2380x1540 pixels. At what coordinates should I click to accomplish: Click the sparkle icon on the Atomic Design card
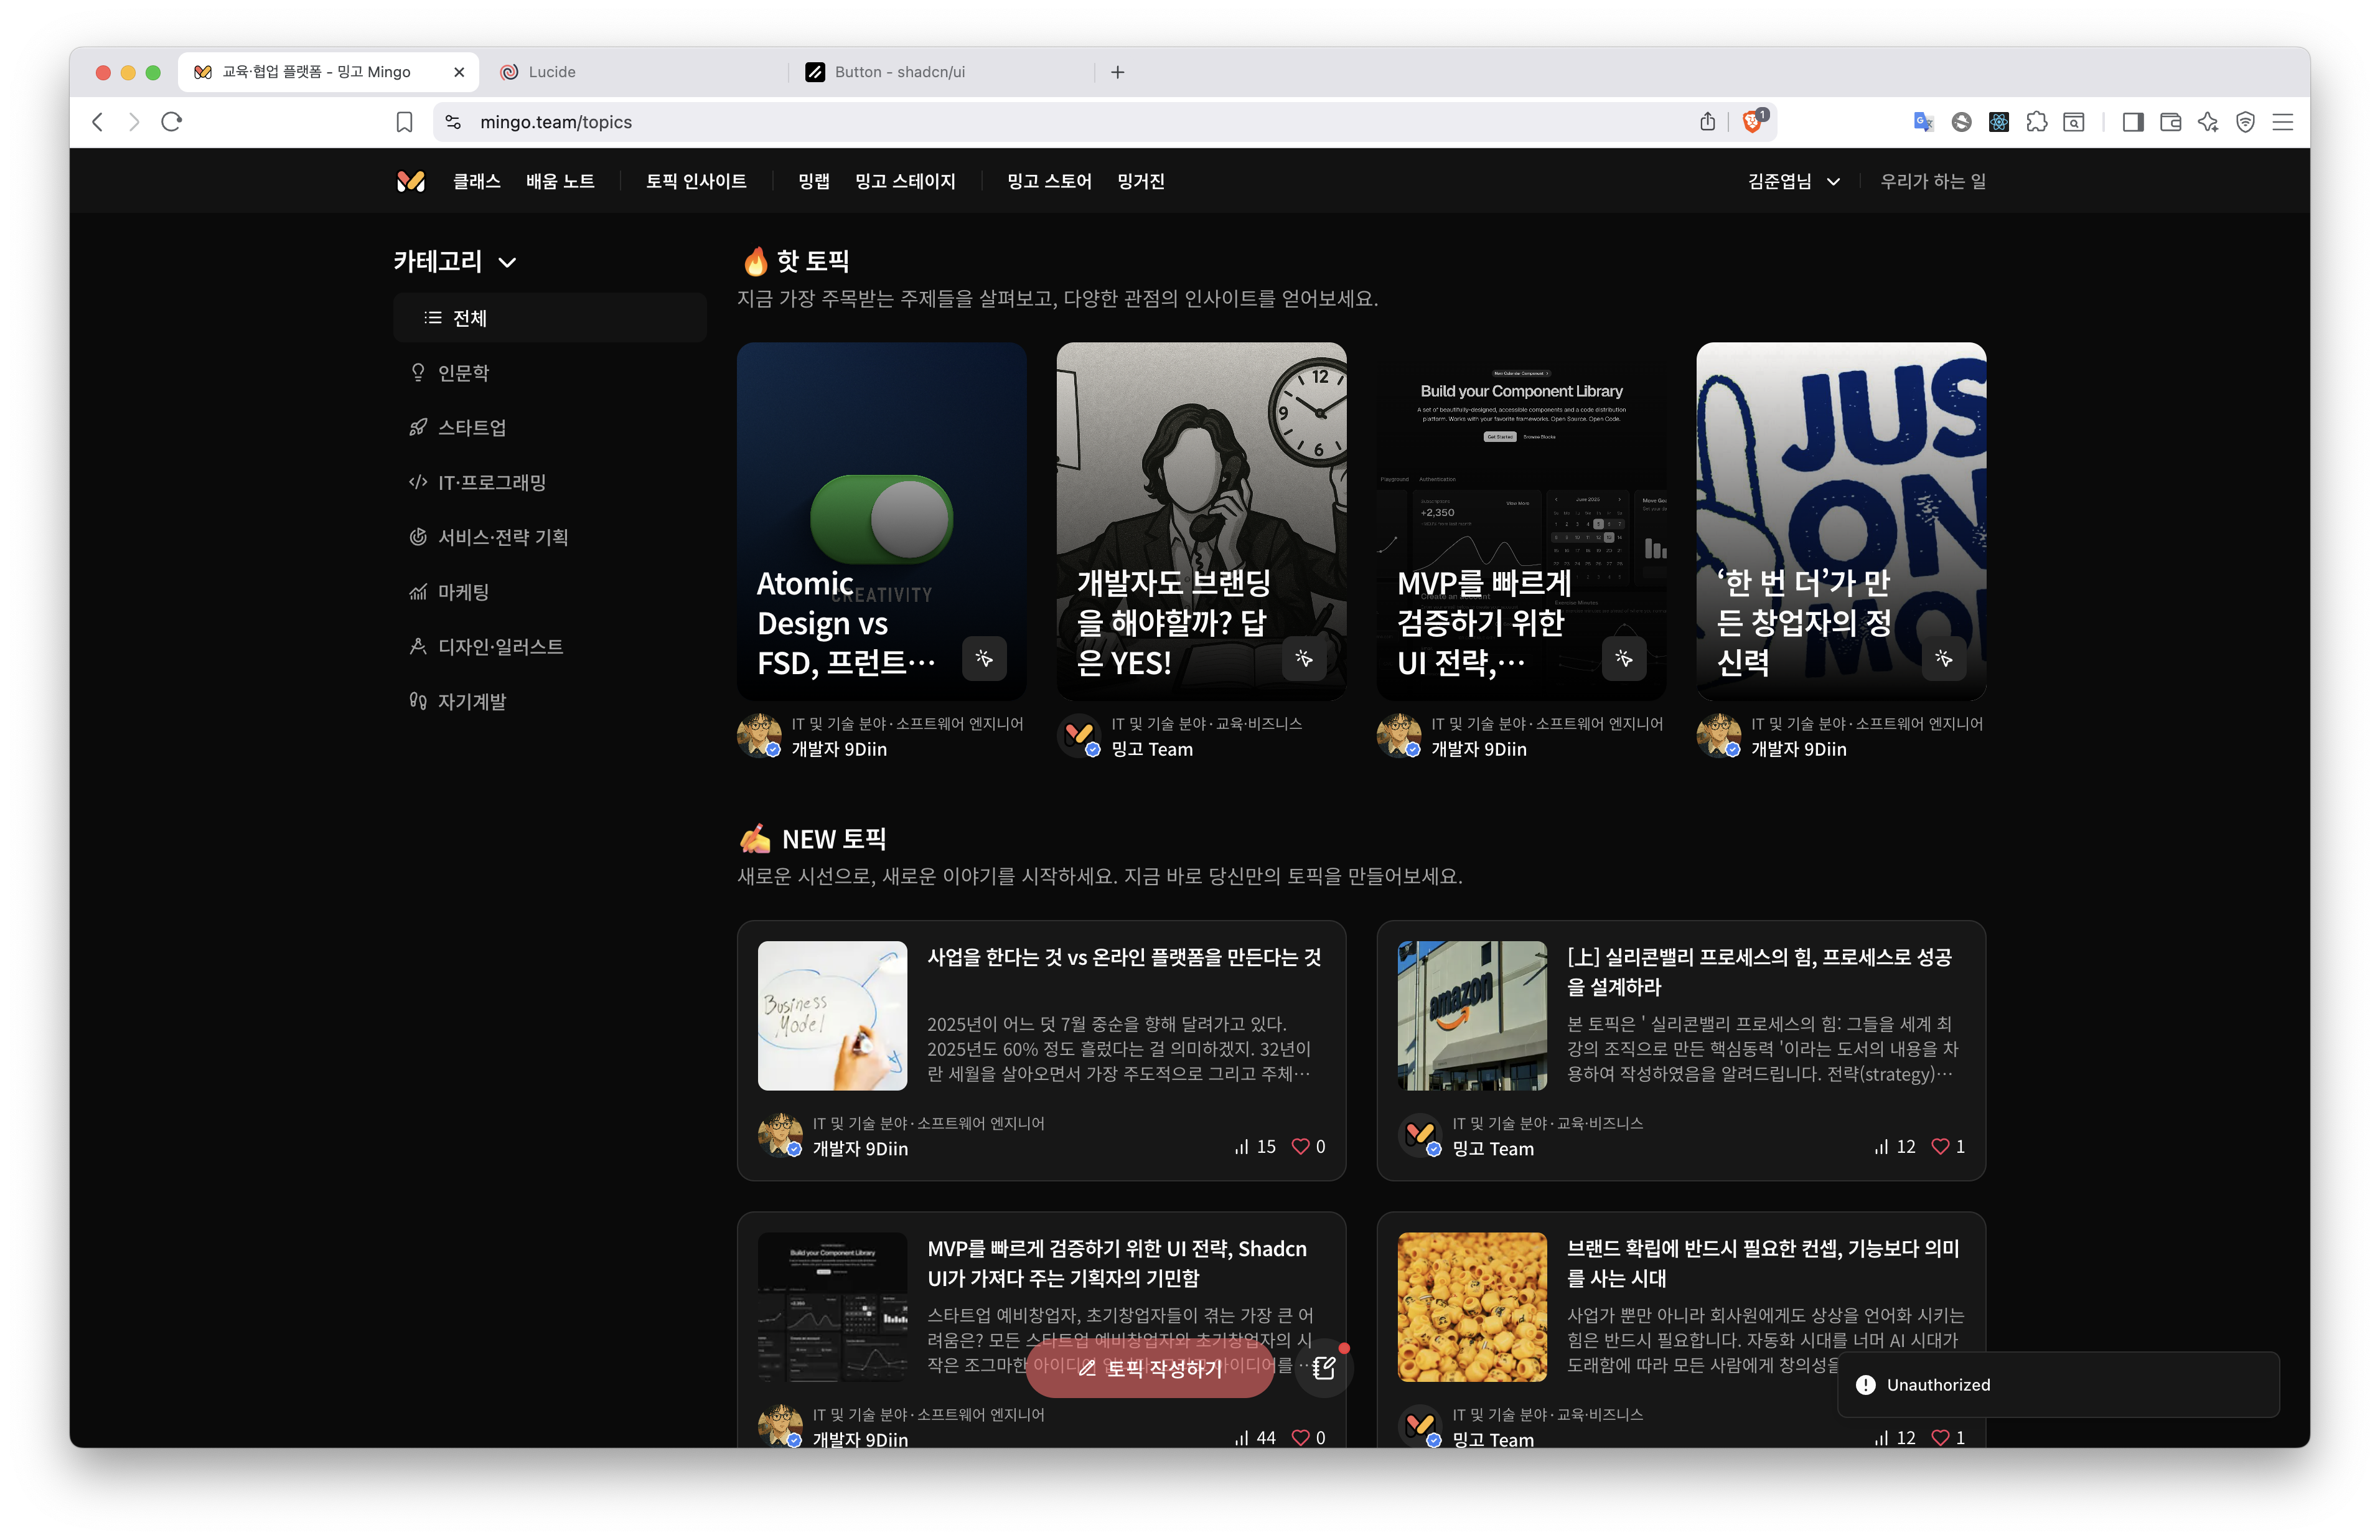click(983, 658)
